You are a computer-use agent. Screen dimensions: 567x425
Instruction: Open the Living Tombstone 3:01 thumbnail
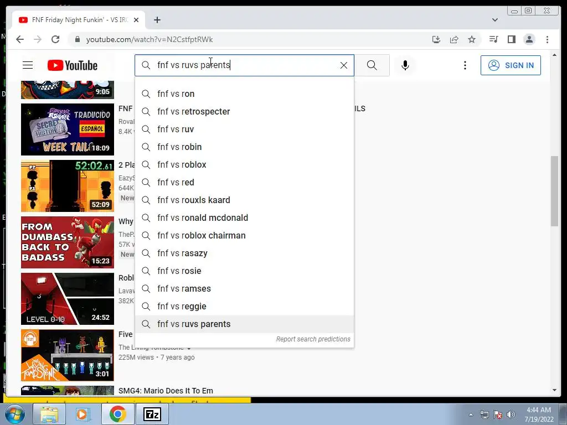(67, 355)
